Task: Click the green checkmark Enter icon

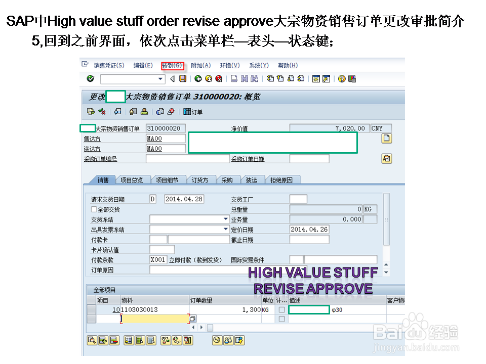Action: (90, 79)
